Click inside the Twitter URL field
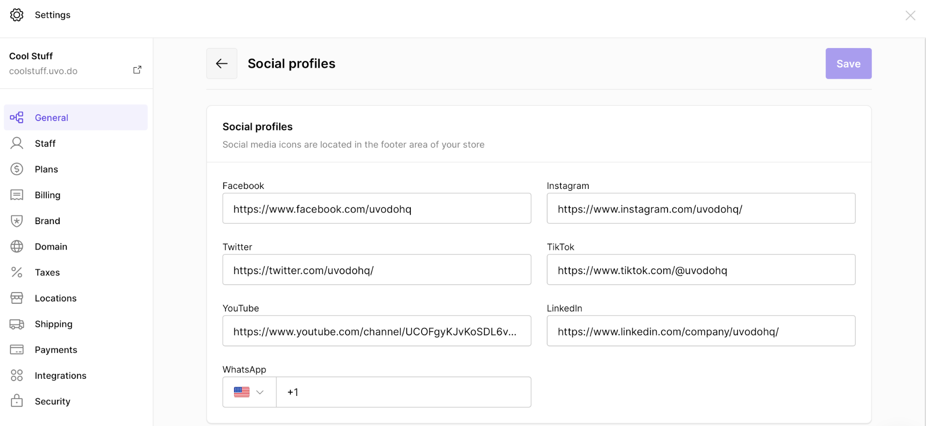Viewport: 926px width, 426px height. [x=377, y=270]
